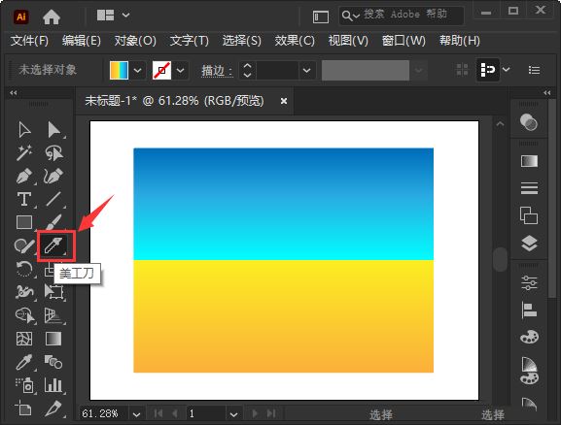Image resolution: width=561 pixels, height=425 pixels.
Task: Select the Rectangle tool
Action: coord(24,222)
